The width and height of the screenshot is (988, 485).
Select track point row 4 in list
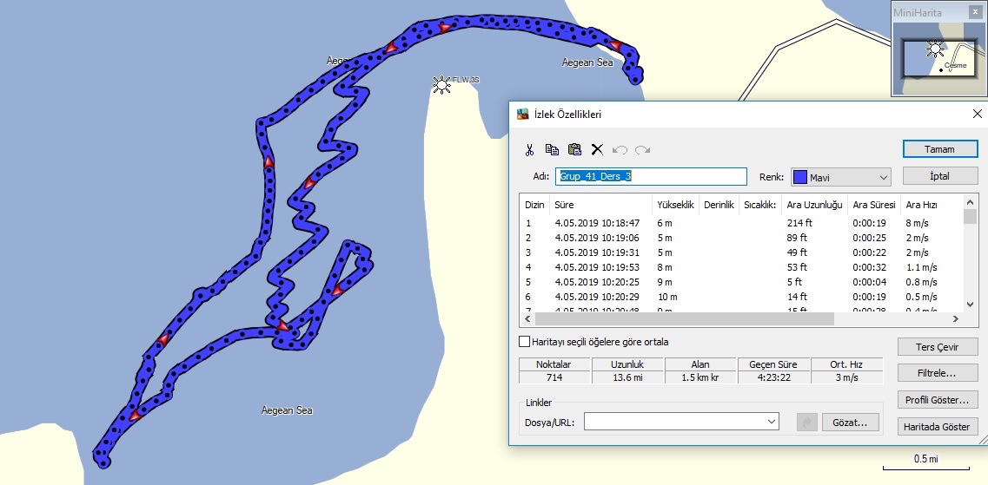coord(740,267)
